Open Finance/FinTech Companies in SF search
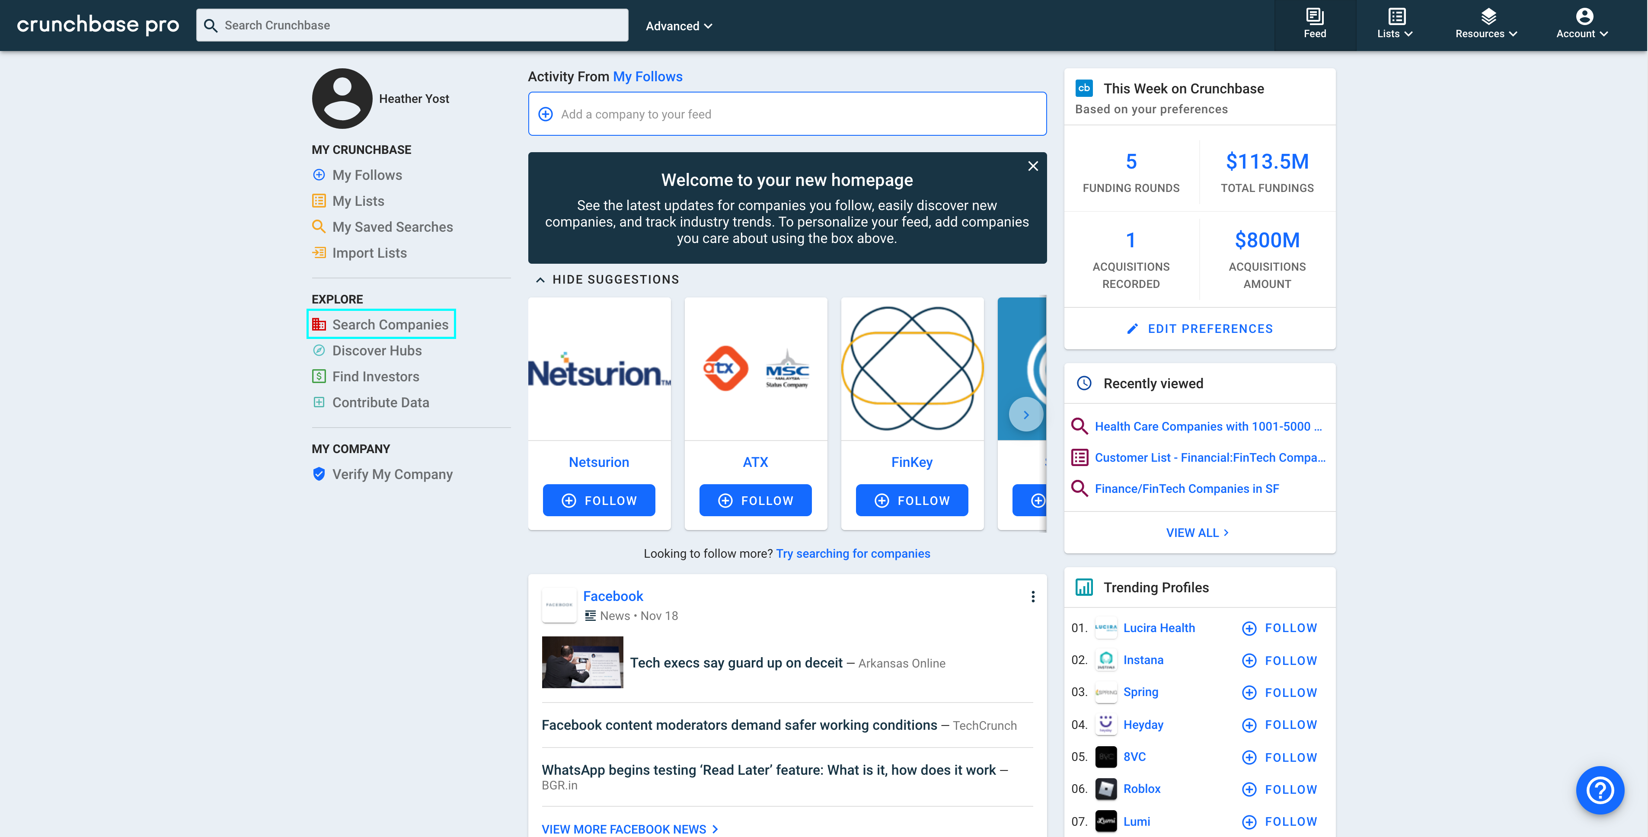 tap(1187, 489)
